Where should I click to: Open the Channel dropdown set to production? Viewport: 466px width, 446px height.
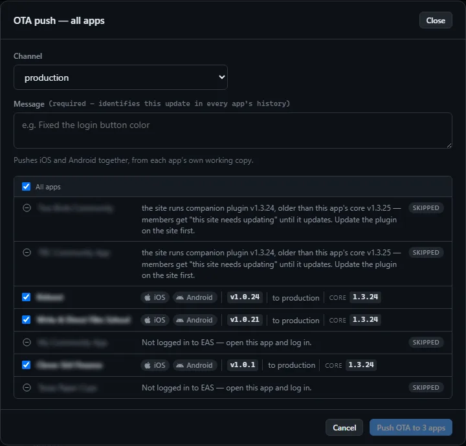point(120,78)
